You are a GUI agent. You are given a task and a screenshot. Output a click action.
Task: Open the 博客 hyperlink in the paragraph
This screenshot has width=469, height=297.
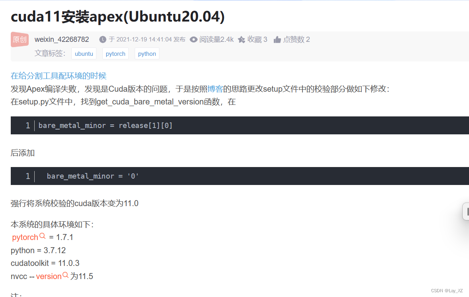[x=216, y=89]
